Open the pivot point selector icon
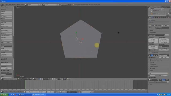 (x=34, y=79)
